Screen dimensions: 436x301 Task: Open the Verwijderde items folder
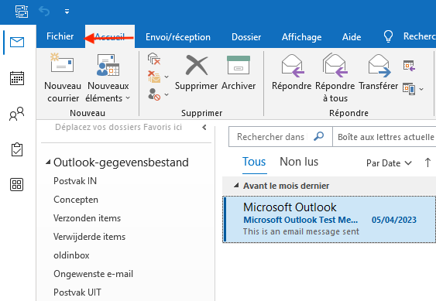click(89, 237)
